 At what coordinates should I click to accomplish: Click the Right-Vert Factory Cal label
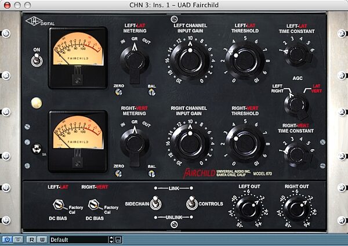coord(111,209)
